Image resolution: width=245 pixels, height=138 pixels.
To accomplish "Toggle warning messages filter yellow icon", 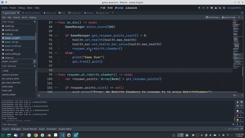I will tap(239, 120).
